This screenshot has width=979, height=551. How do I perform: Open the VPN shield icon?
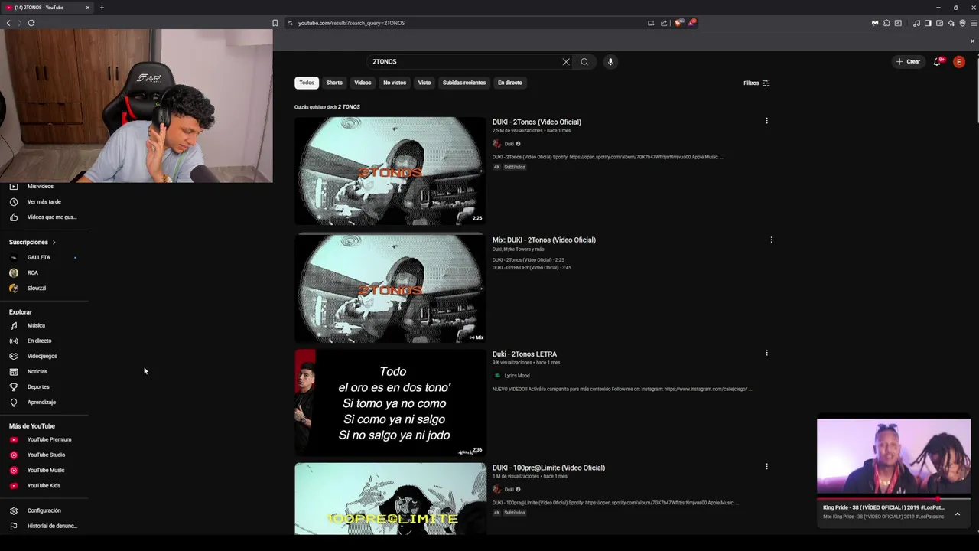coord(962,23)
